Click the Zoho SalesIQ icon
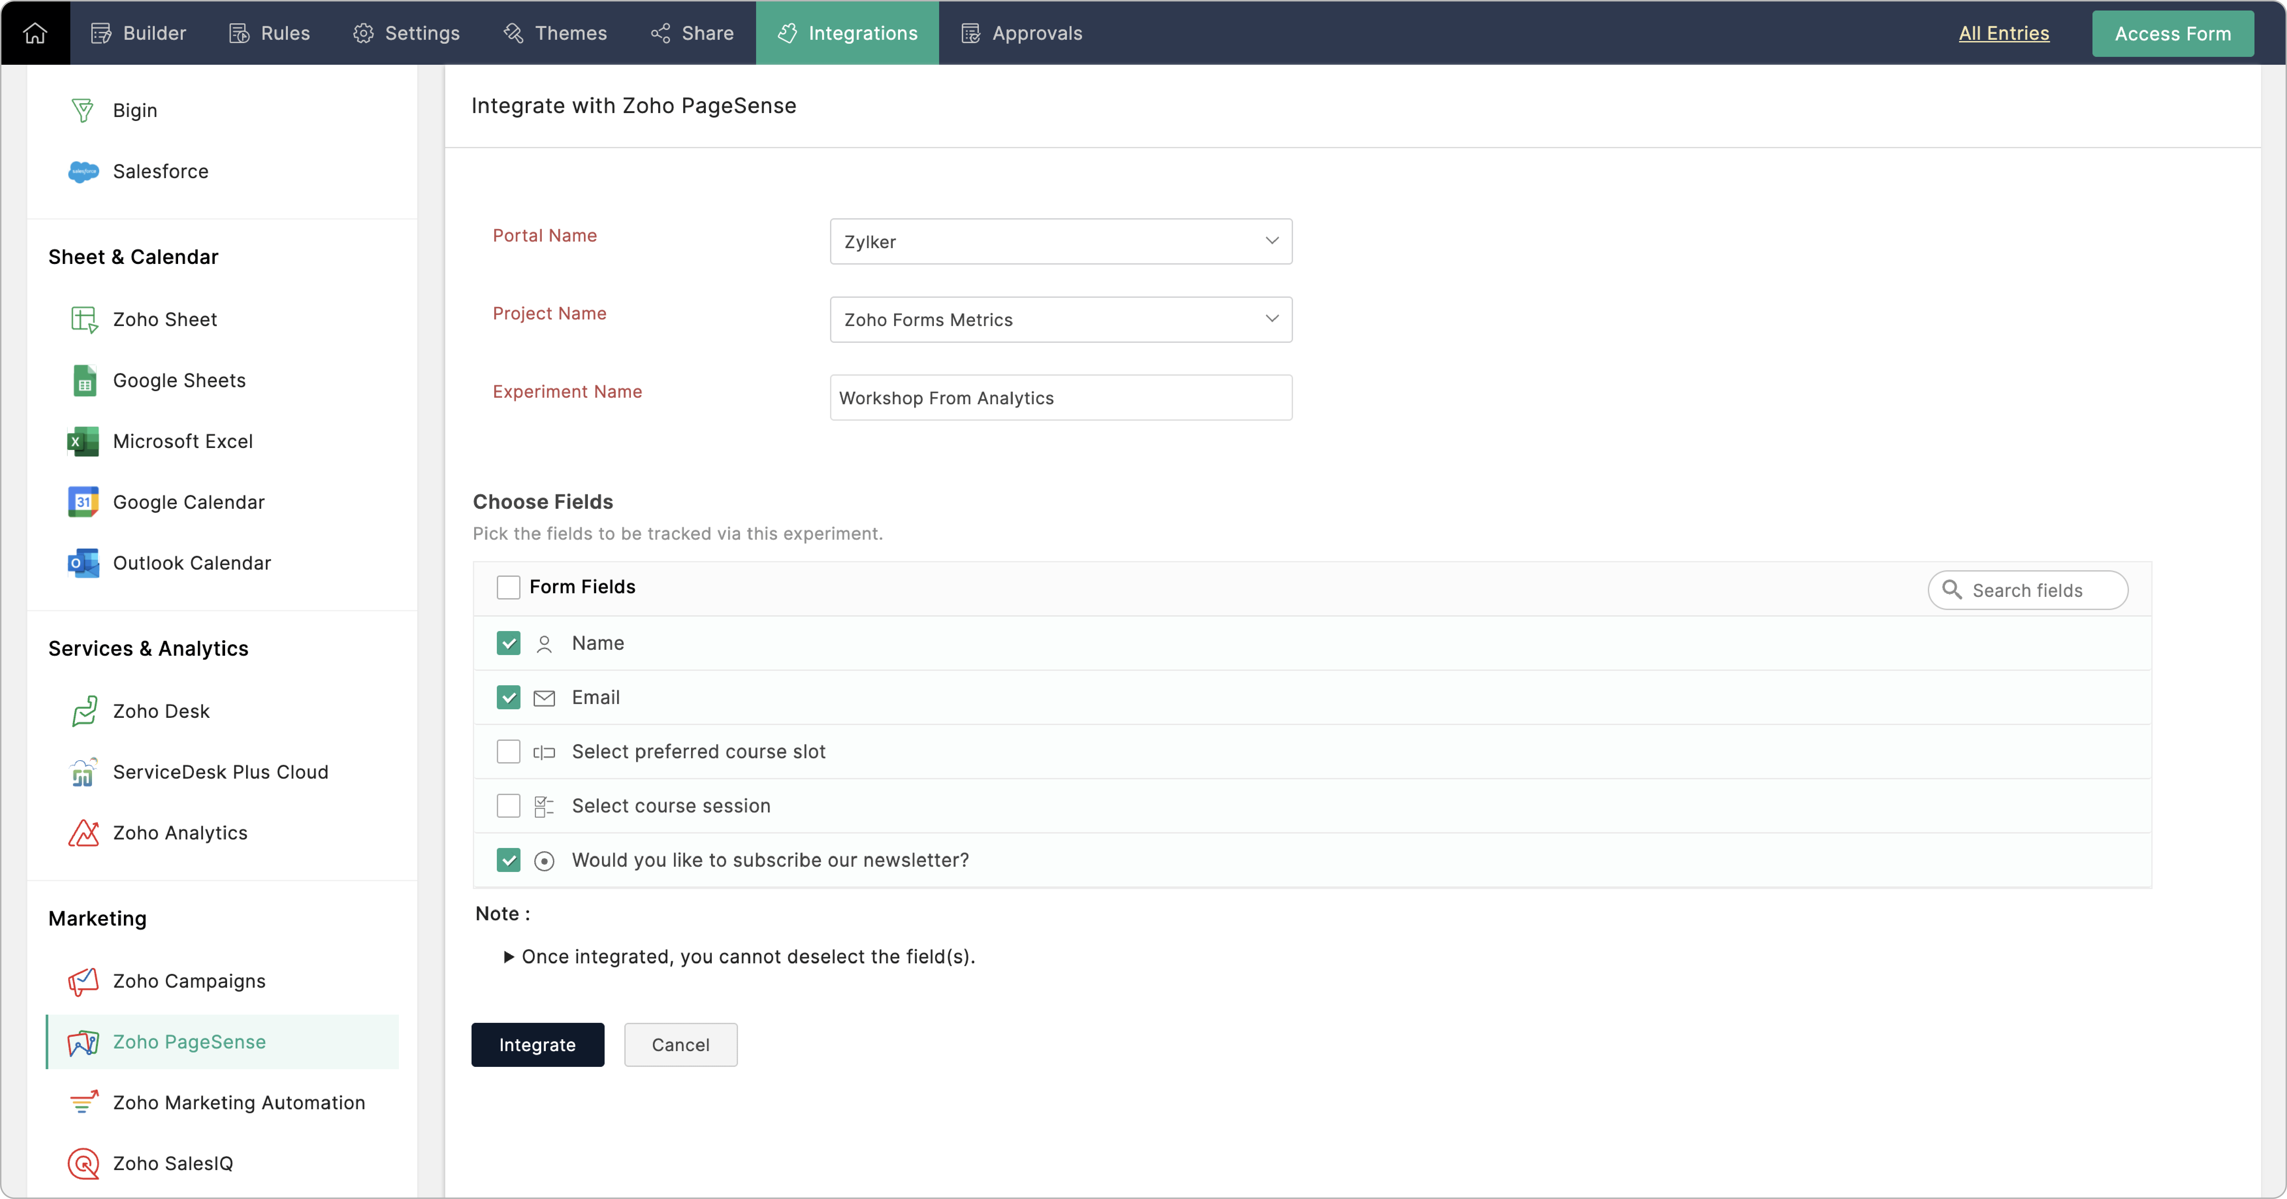The width and height of the screenshot is (2287, 1199). pos(83,1164)
